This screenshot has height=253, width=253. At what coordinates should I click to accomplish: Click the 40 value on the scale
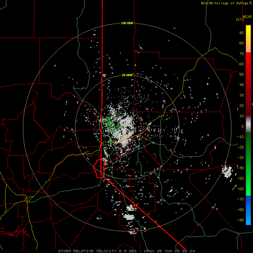241,85
